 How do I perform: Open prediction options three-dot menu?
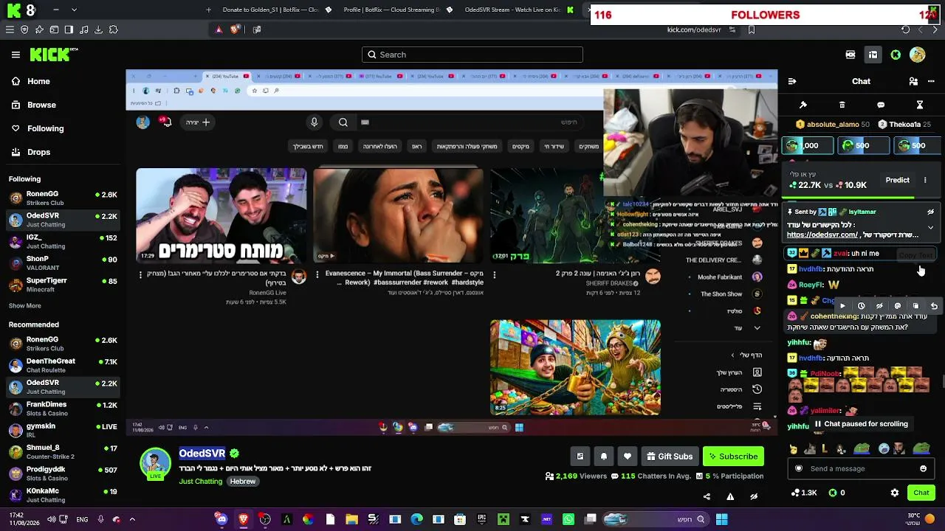(925, 180)
